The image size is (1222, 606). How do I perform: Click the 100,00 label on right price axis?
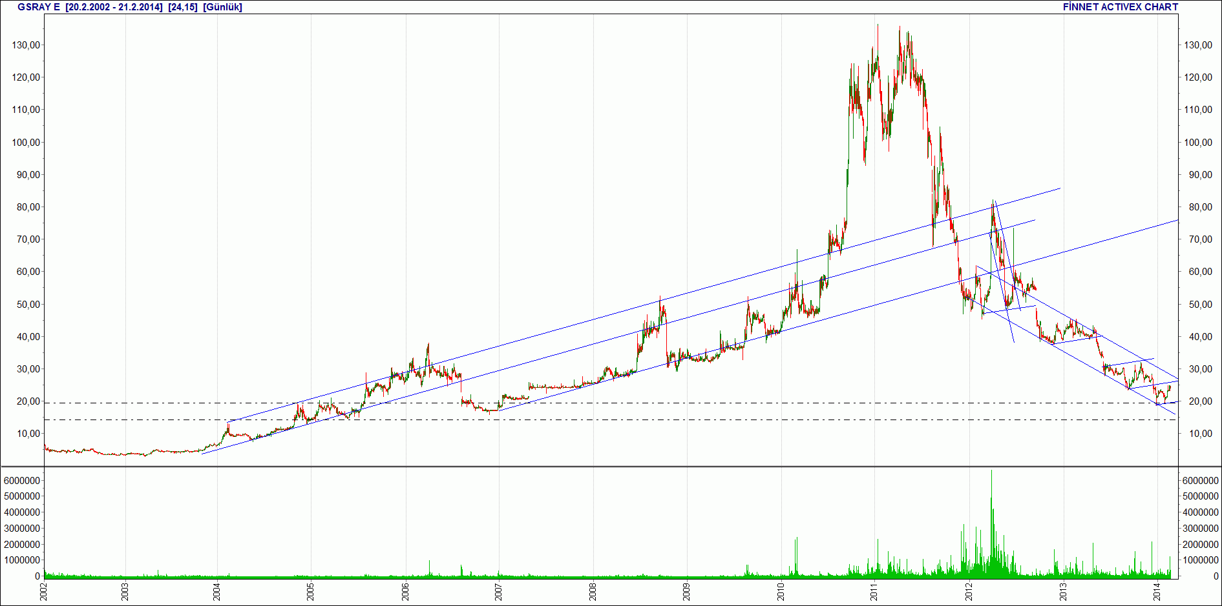(1198, 143)
